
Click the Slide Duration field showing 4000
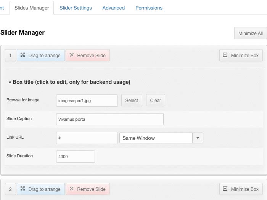coord(75,157)
